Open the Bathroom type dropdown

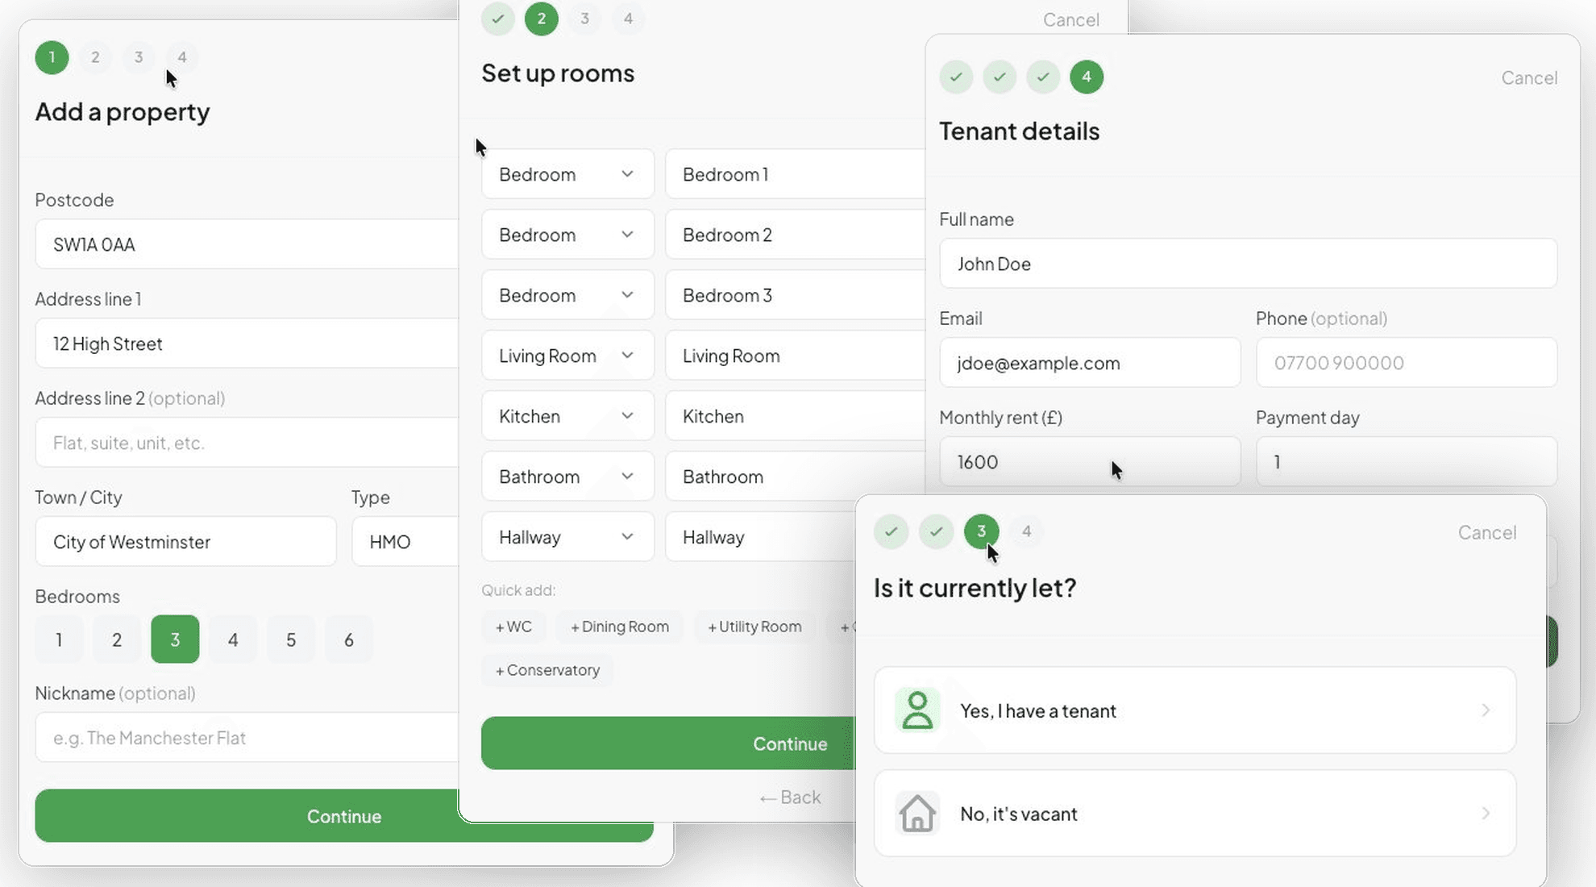point(567,477)
